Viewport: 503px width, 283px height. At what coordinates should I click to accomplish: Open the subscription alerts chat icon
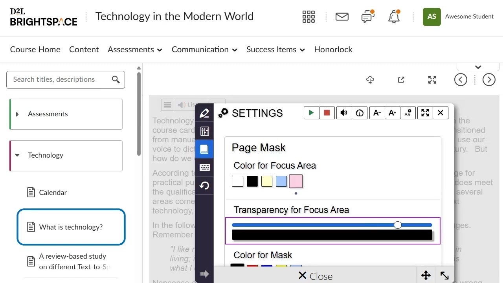pos(368,17)
